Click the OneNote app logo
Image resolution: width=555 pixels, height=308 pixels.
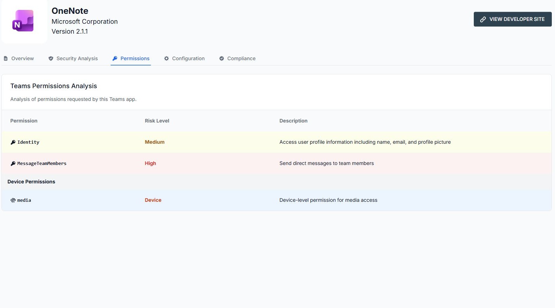pyautogui.click(x=23, y=21)
